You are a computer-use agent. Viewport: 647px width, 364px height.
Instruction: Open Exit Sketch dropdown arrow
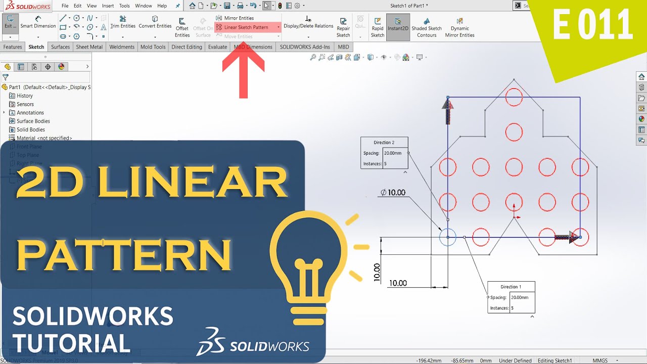point(10,37)
